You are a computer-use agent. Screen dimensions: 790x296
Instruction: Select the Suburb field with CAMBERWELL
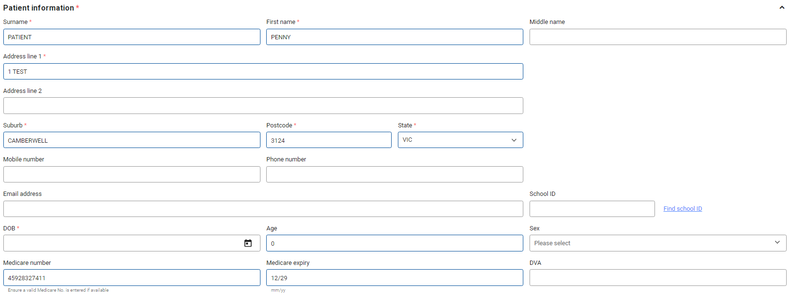(x=132, y=140)
